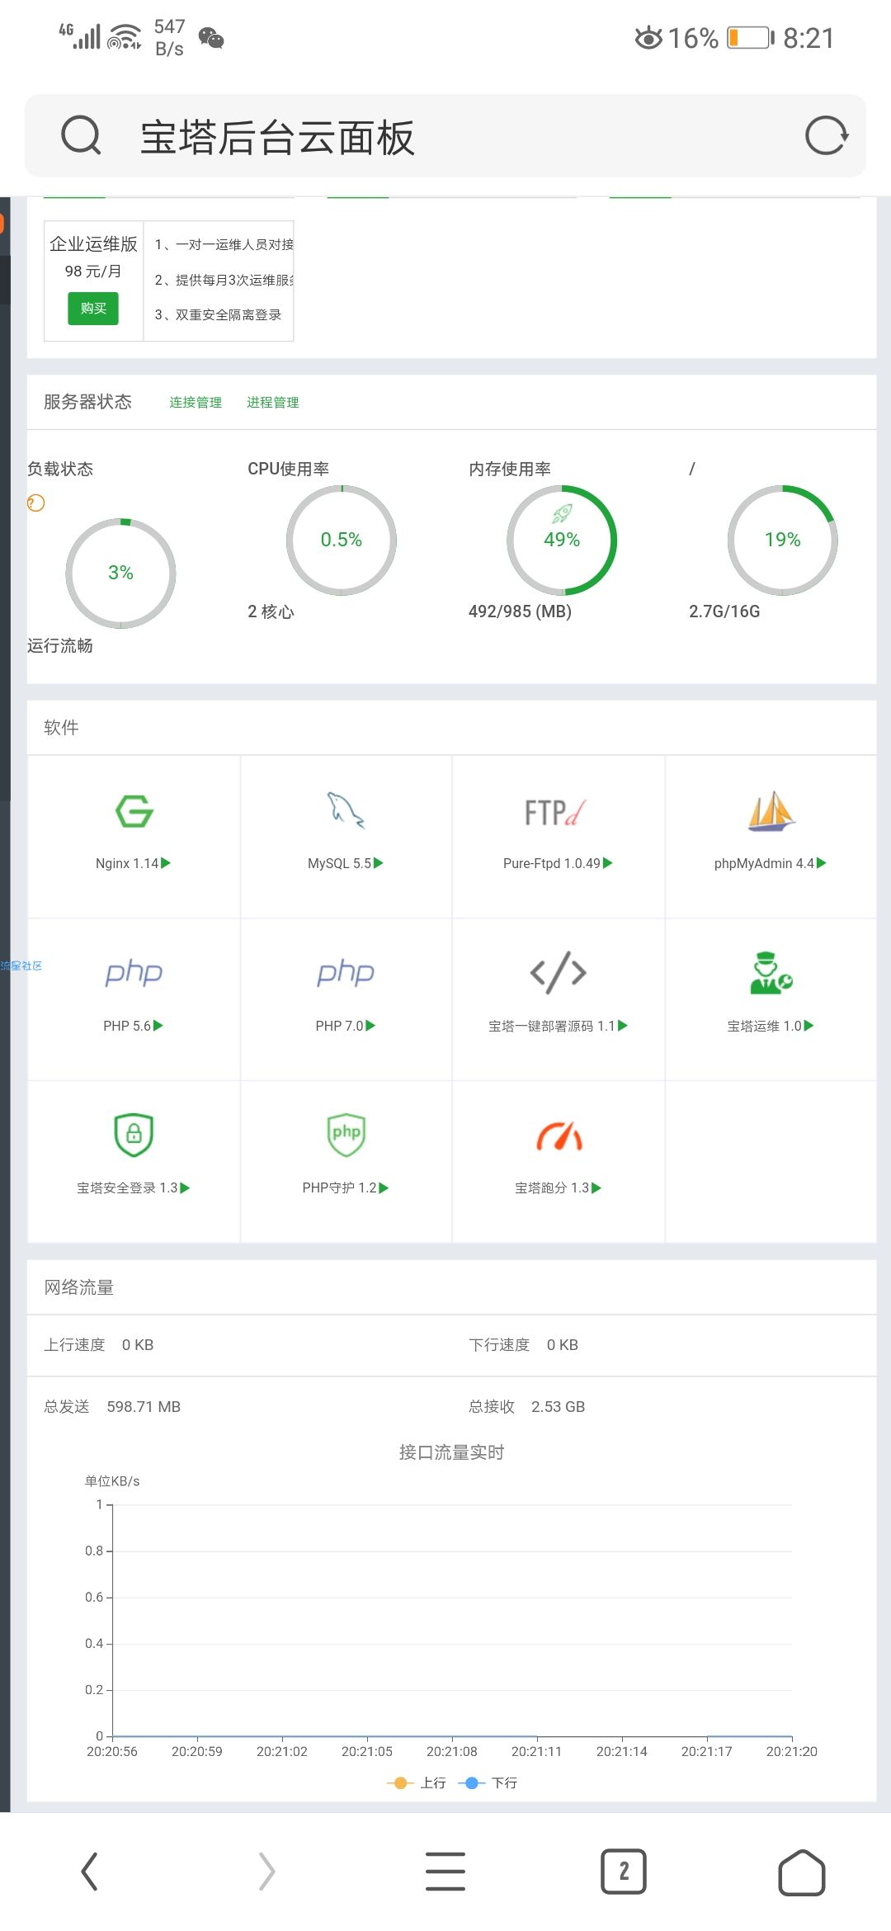Viewport: 891px width, 1931px height.
Task: Open the Nginx 1.14 logo
Action: 134,811
